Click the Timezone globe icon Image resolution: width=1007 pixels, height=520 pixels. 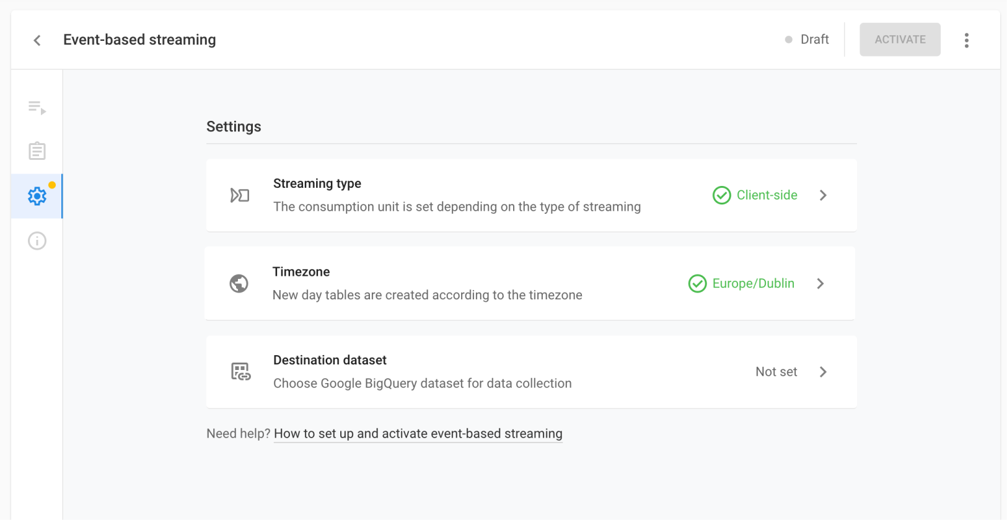(239, 283)
